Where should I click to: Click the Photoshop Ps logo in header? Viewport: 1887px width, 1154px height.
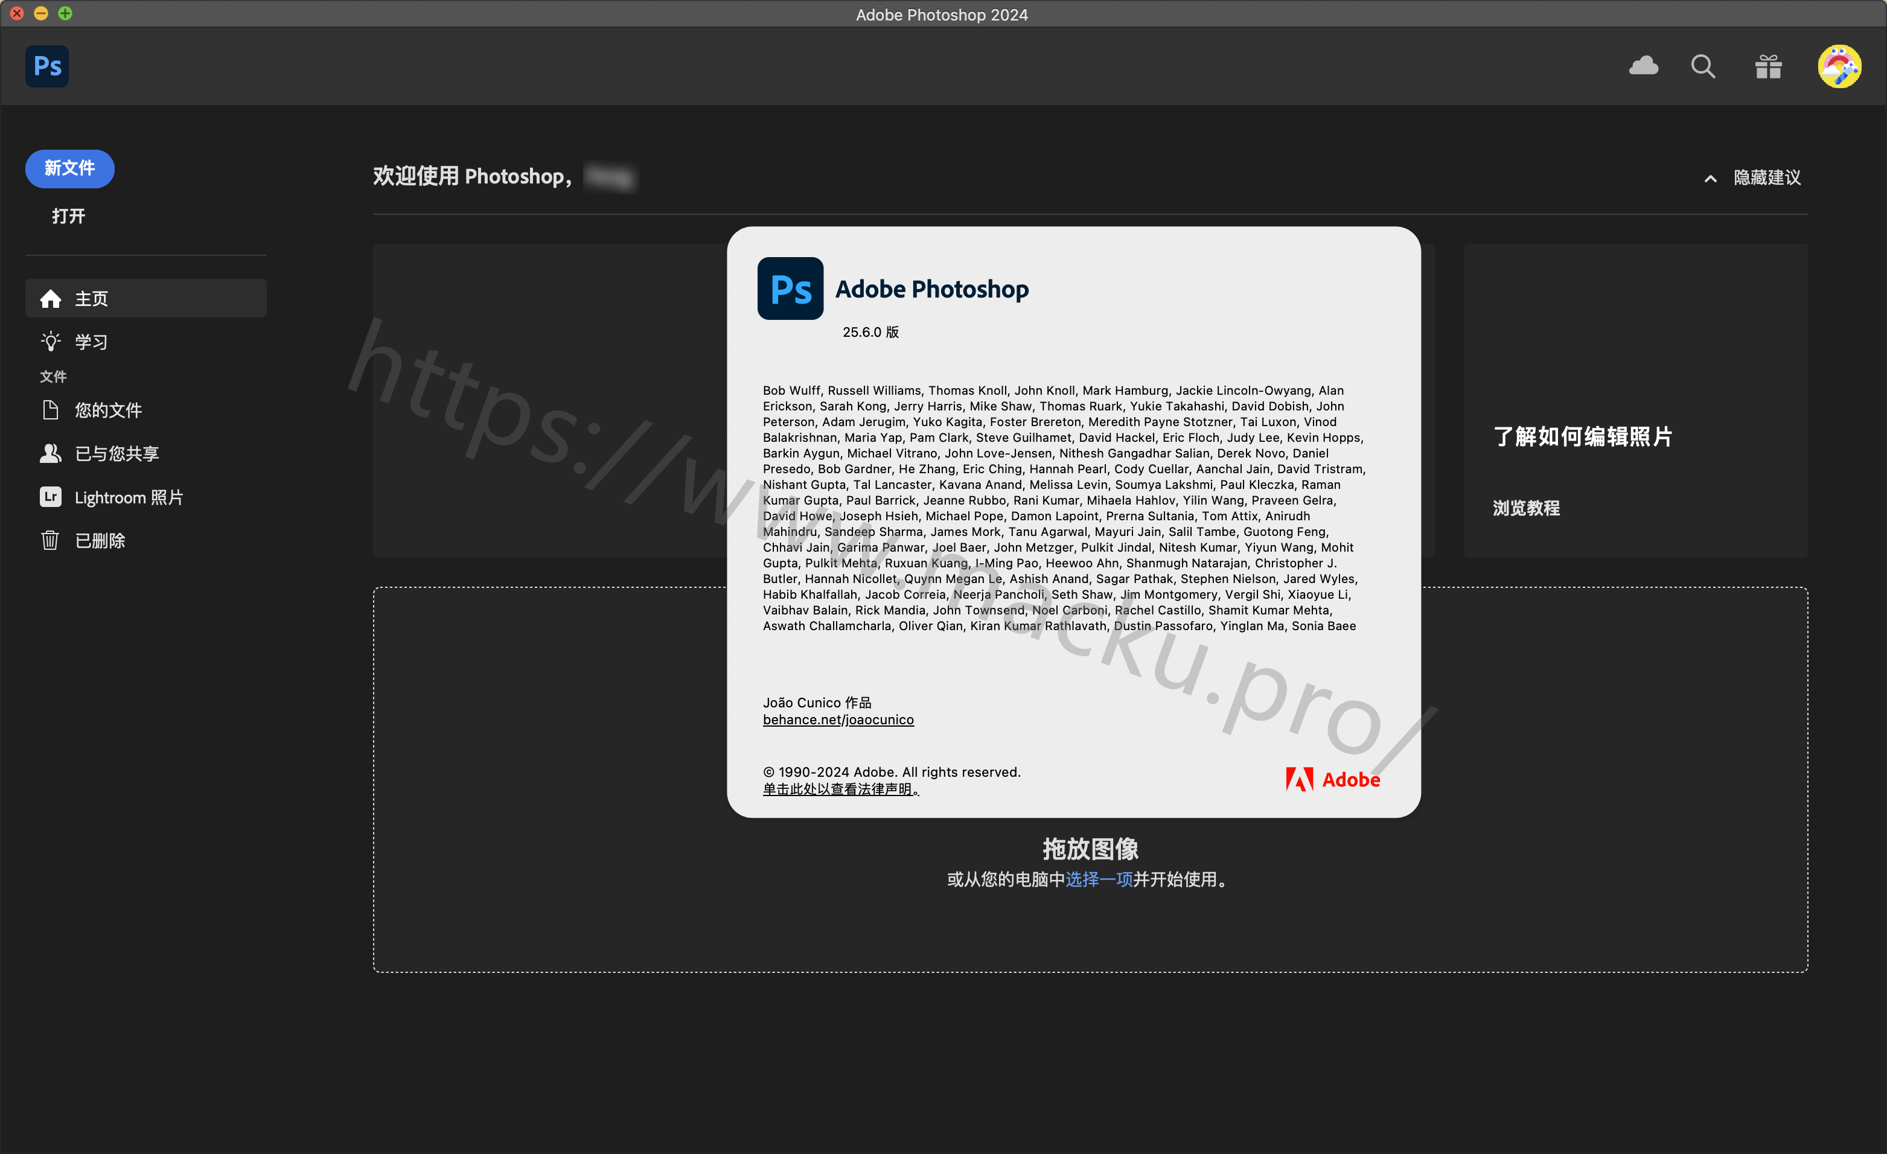click(48, 66)
